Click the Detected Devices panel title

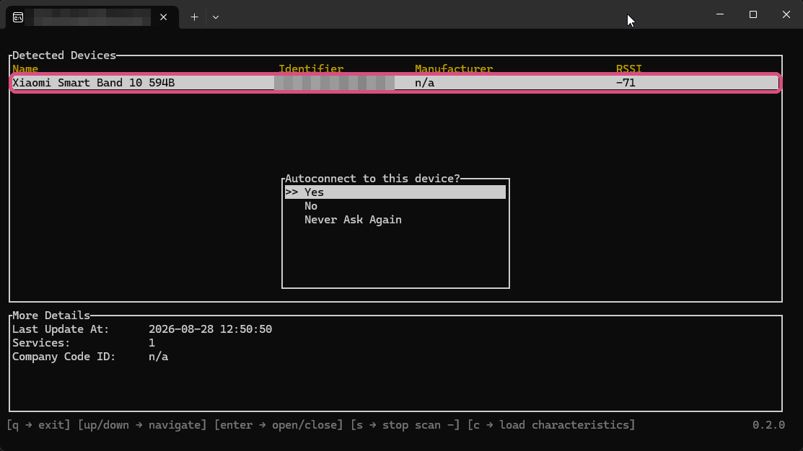(64, 55)
